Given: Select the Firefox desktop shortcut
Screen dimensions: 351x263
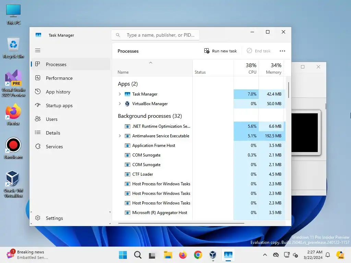Looking at the screenshot, I should tap(13, 114).
